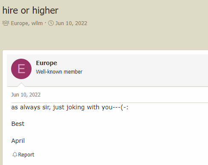Screen dimensions: 208x165
Task: Click the Well-known member user title
Action: tap(59, 72)
